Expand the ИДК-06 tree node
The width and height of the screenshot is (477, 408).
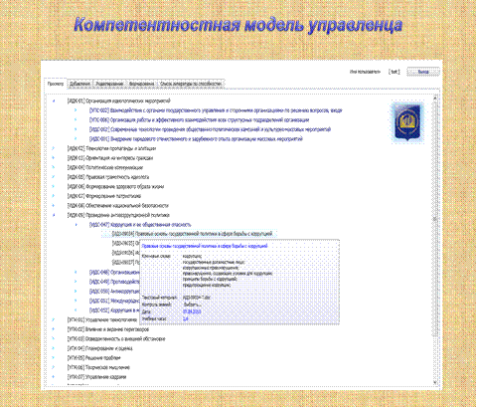(54, 187)
